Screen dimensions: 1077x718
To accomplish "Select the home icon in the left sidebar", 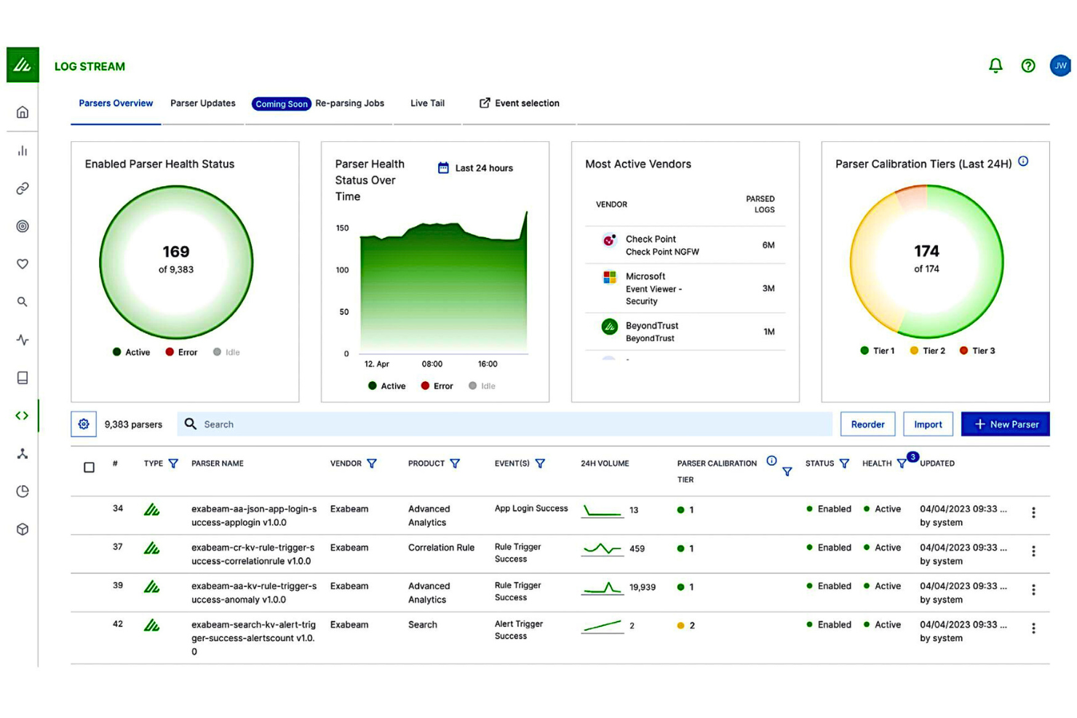I will (22, 113).
